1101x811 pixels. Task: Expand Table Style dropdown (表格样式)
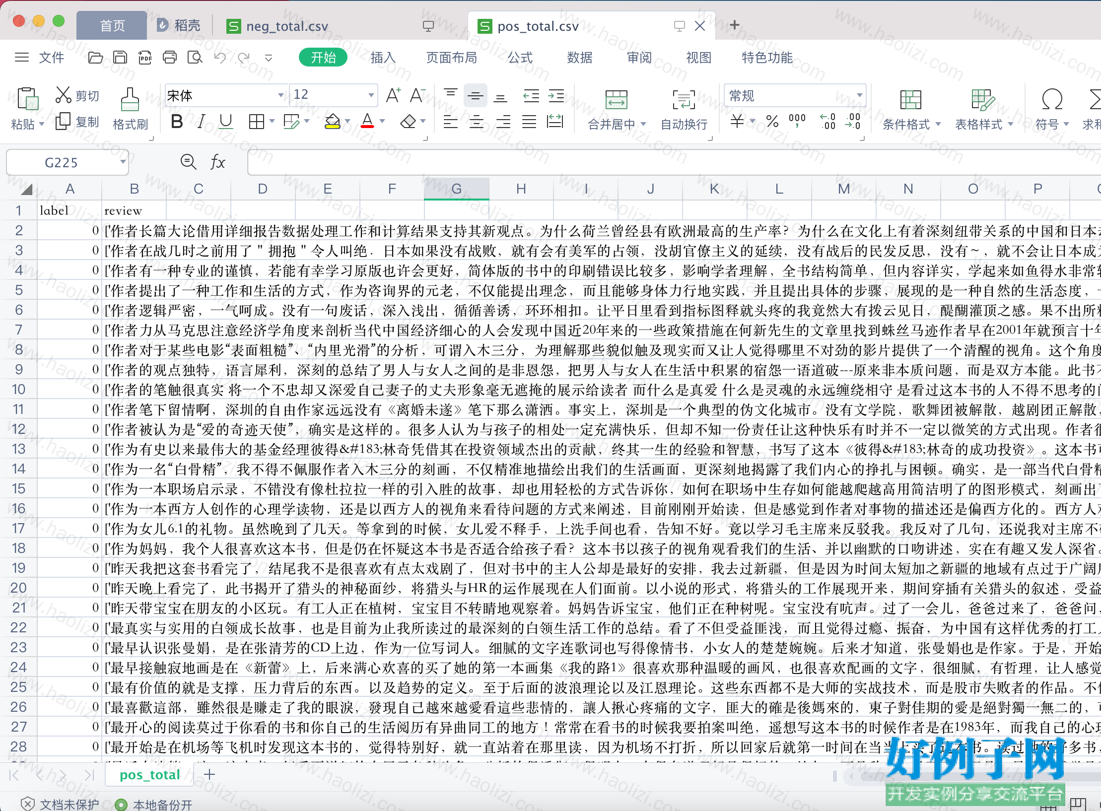click(1011, 124)
